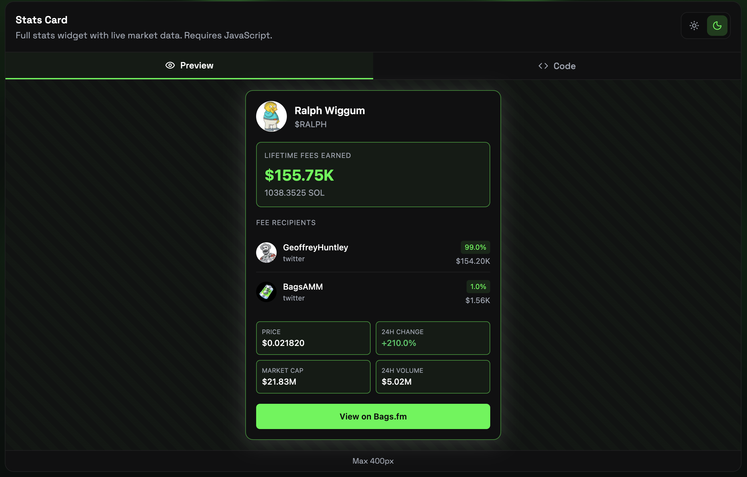The width and height of the screenshot is (747, 477).
Task: Click the eye icon on the Preview tab
Action: 169,65
